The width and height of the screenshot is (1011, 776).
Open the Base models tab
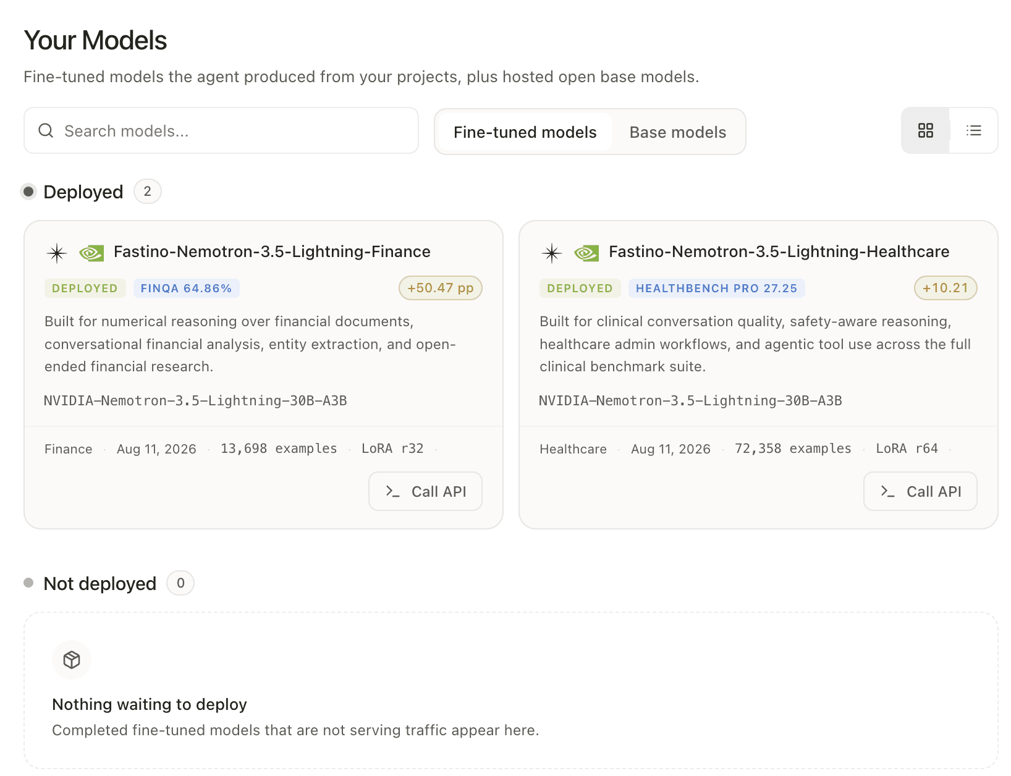coord(678,132)
